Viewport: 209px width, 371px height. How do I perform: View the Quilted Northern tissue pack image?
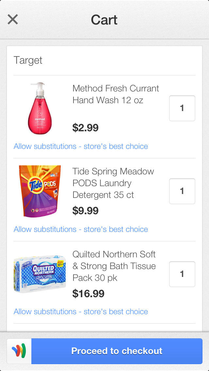(40, 274)
